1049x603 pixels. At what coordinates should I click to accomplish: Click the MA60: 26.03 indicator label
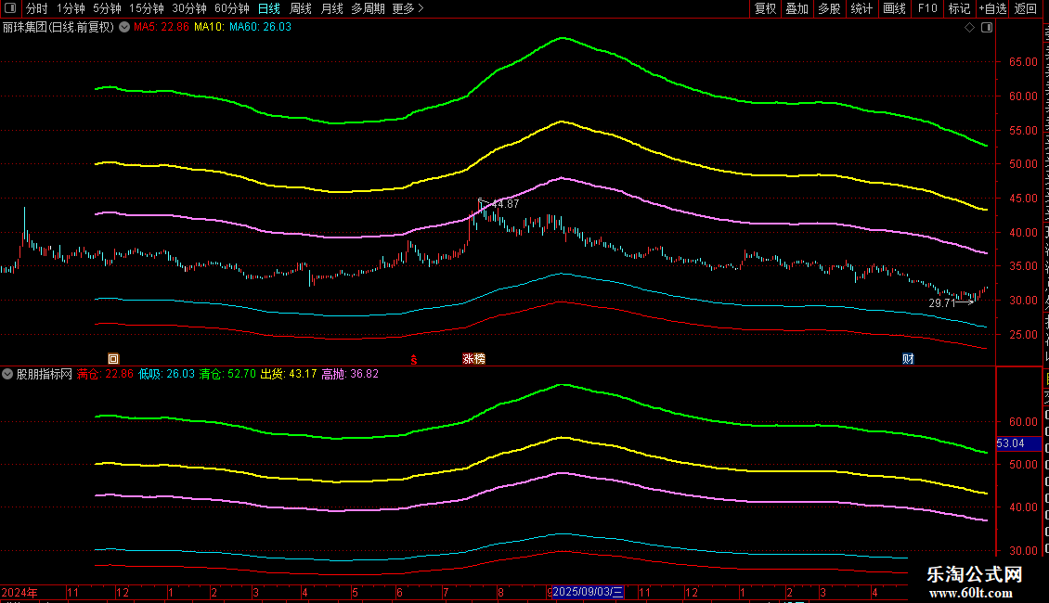tap(260, 28)
